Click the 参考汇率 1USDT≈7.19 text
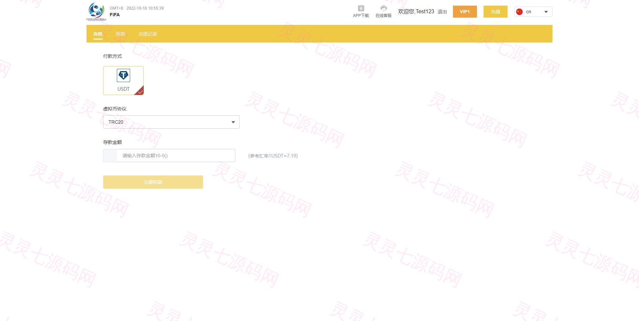 coord(273,156)
